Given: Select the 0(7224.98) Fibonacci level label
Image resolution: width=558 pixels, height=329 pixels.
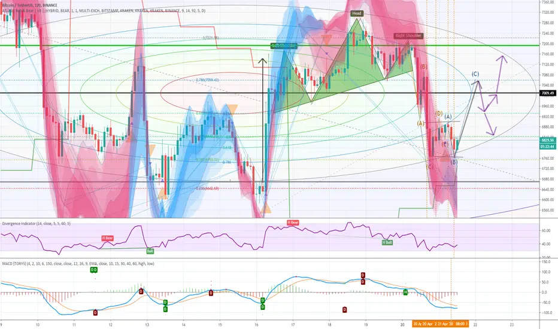Looking at the screenshot, I should tap(211, 38).
